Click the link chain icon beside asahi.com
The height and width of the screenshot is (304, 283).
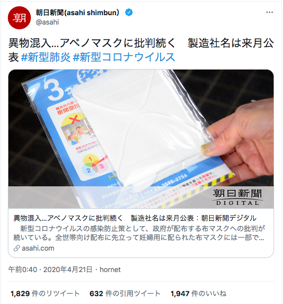click(x=17, y=248)
